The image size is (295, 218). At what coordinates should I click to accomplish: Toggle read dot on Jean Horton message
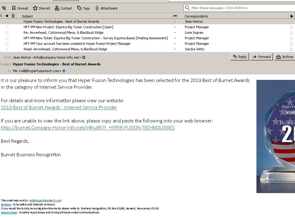click(175, 21)
